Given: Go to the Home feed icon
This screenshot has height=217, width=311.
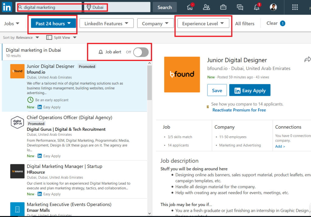Looking at the screenshot, I should coord(190,7).
